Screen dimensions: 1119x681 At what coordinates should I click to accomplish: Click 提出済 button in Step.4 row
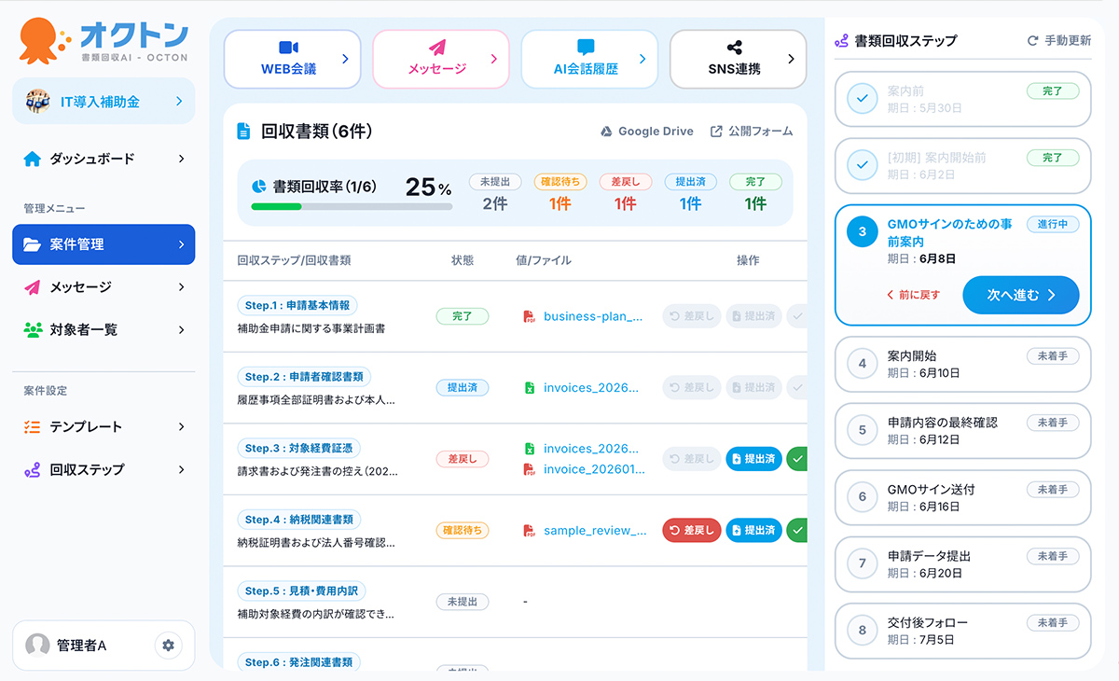coord(753,531)
